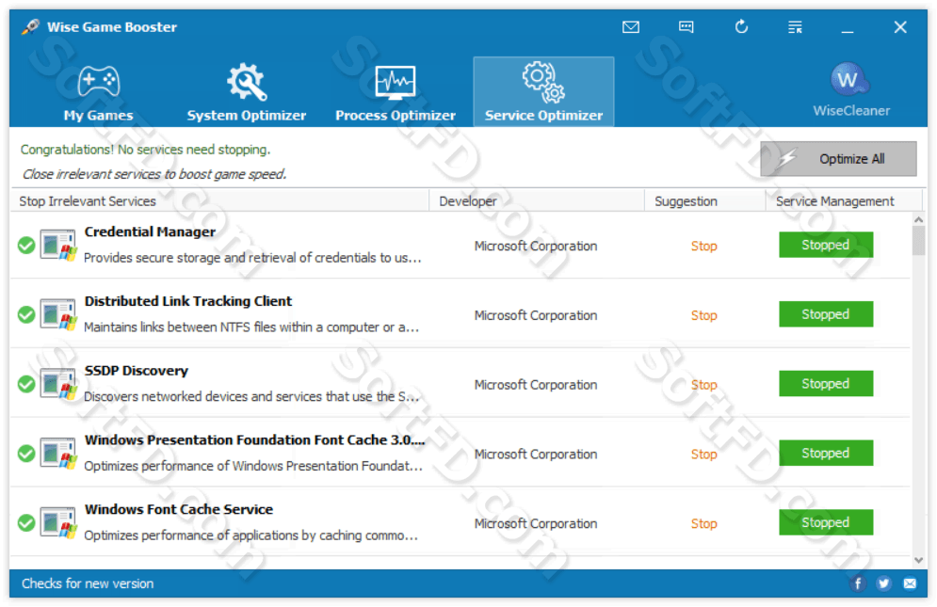Click Microsoft Corporation in Windows Font Cache row

click(x=536, y=523)
